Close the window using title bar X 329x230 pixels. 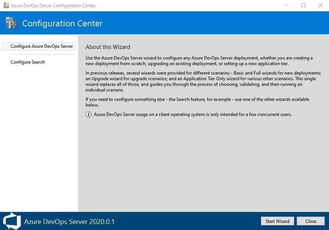320,6
